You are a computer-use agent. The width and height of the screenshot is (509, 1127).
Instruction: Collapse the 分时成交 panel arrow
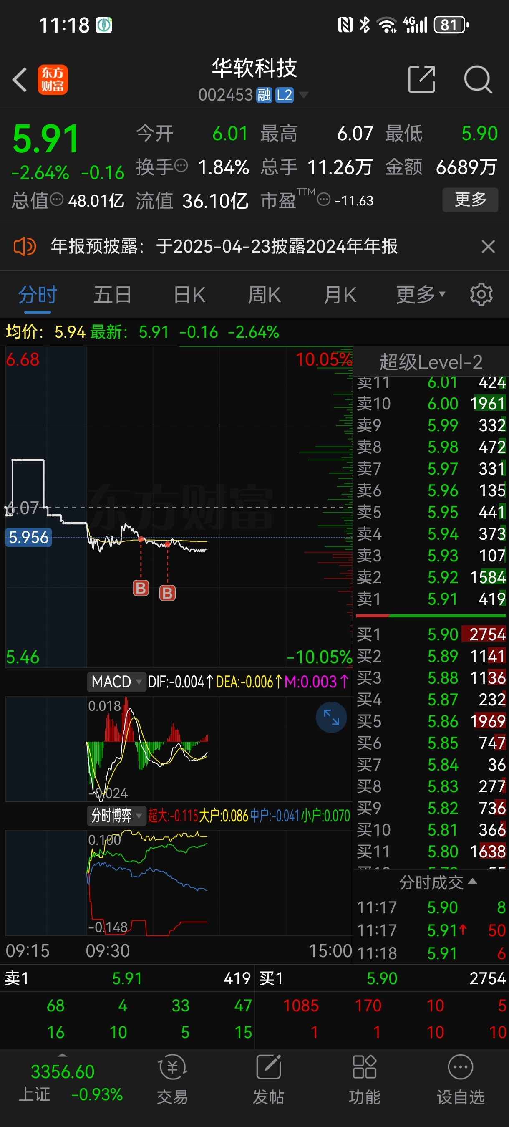tap(472, 882)
